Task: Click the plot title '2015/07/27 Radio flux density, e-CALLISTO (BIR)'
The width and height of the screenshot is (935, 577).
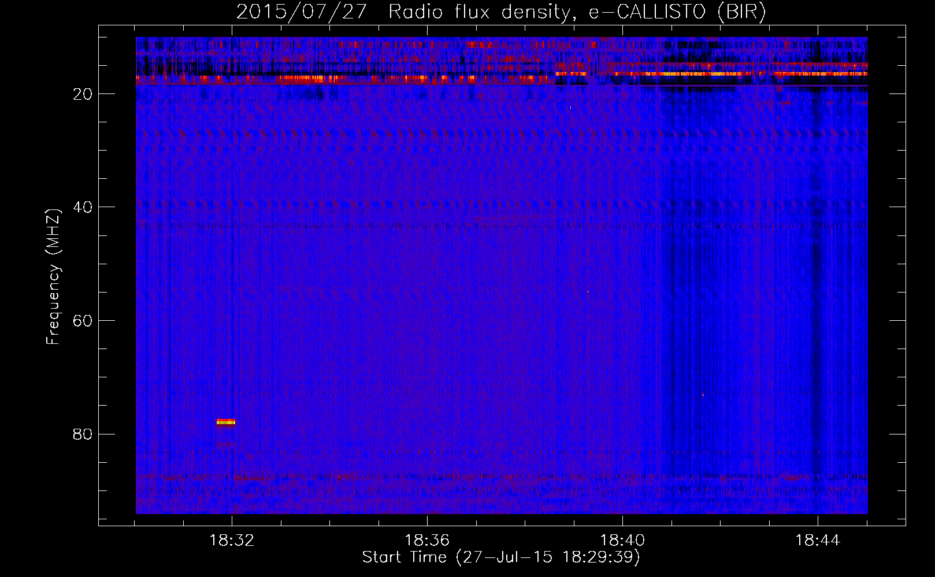Action: coord(501,12)
